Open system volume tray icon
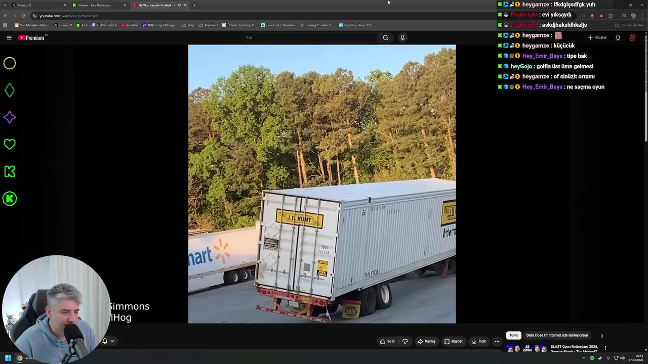The height and width of the screenshot is (364, 648). click(622, 358)
